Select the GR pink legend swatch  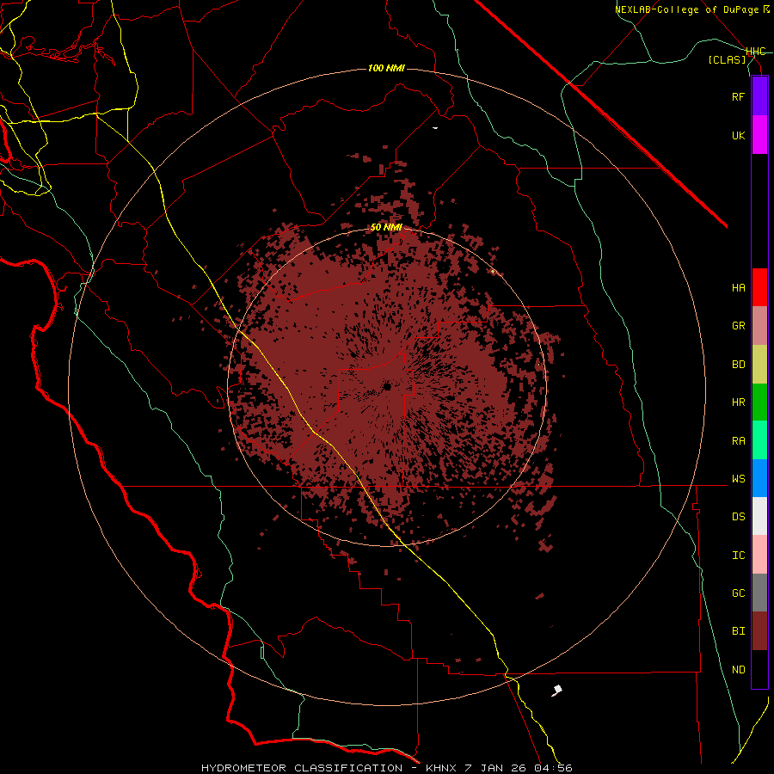point(759,326)
